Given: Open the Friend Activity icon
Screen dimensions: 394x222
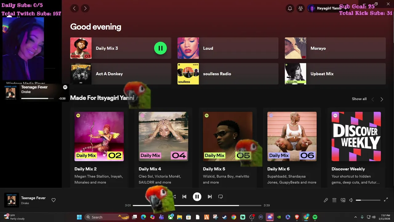Looking at the screenshot, I should (301, 8).
